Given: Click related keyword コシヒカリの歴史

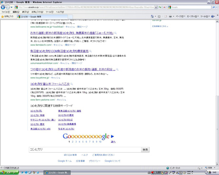Looking at the screenshot, I should [66, 115].
